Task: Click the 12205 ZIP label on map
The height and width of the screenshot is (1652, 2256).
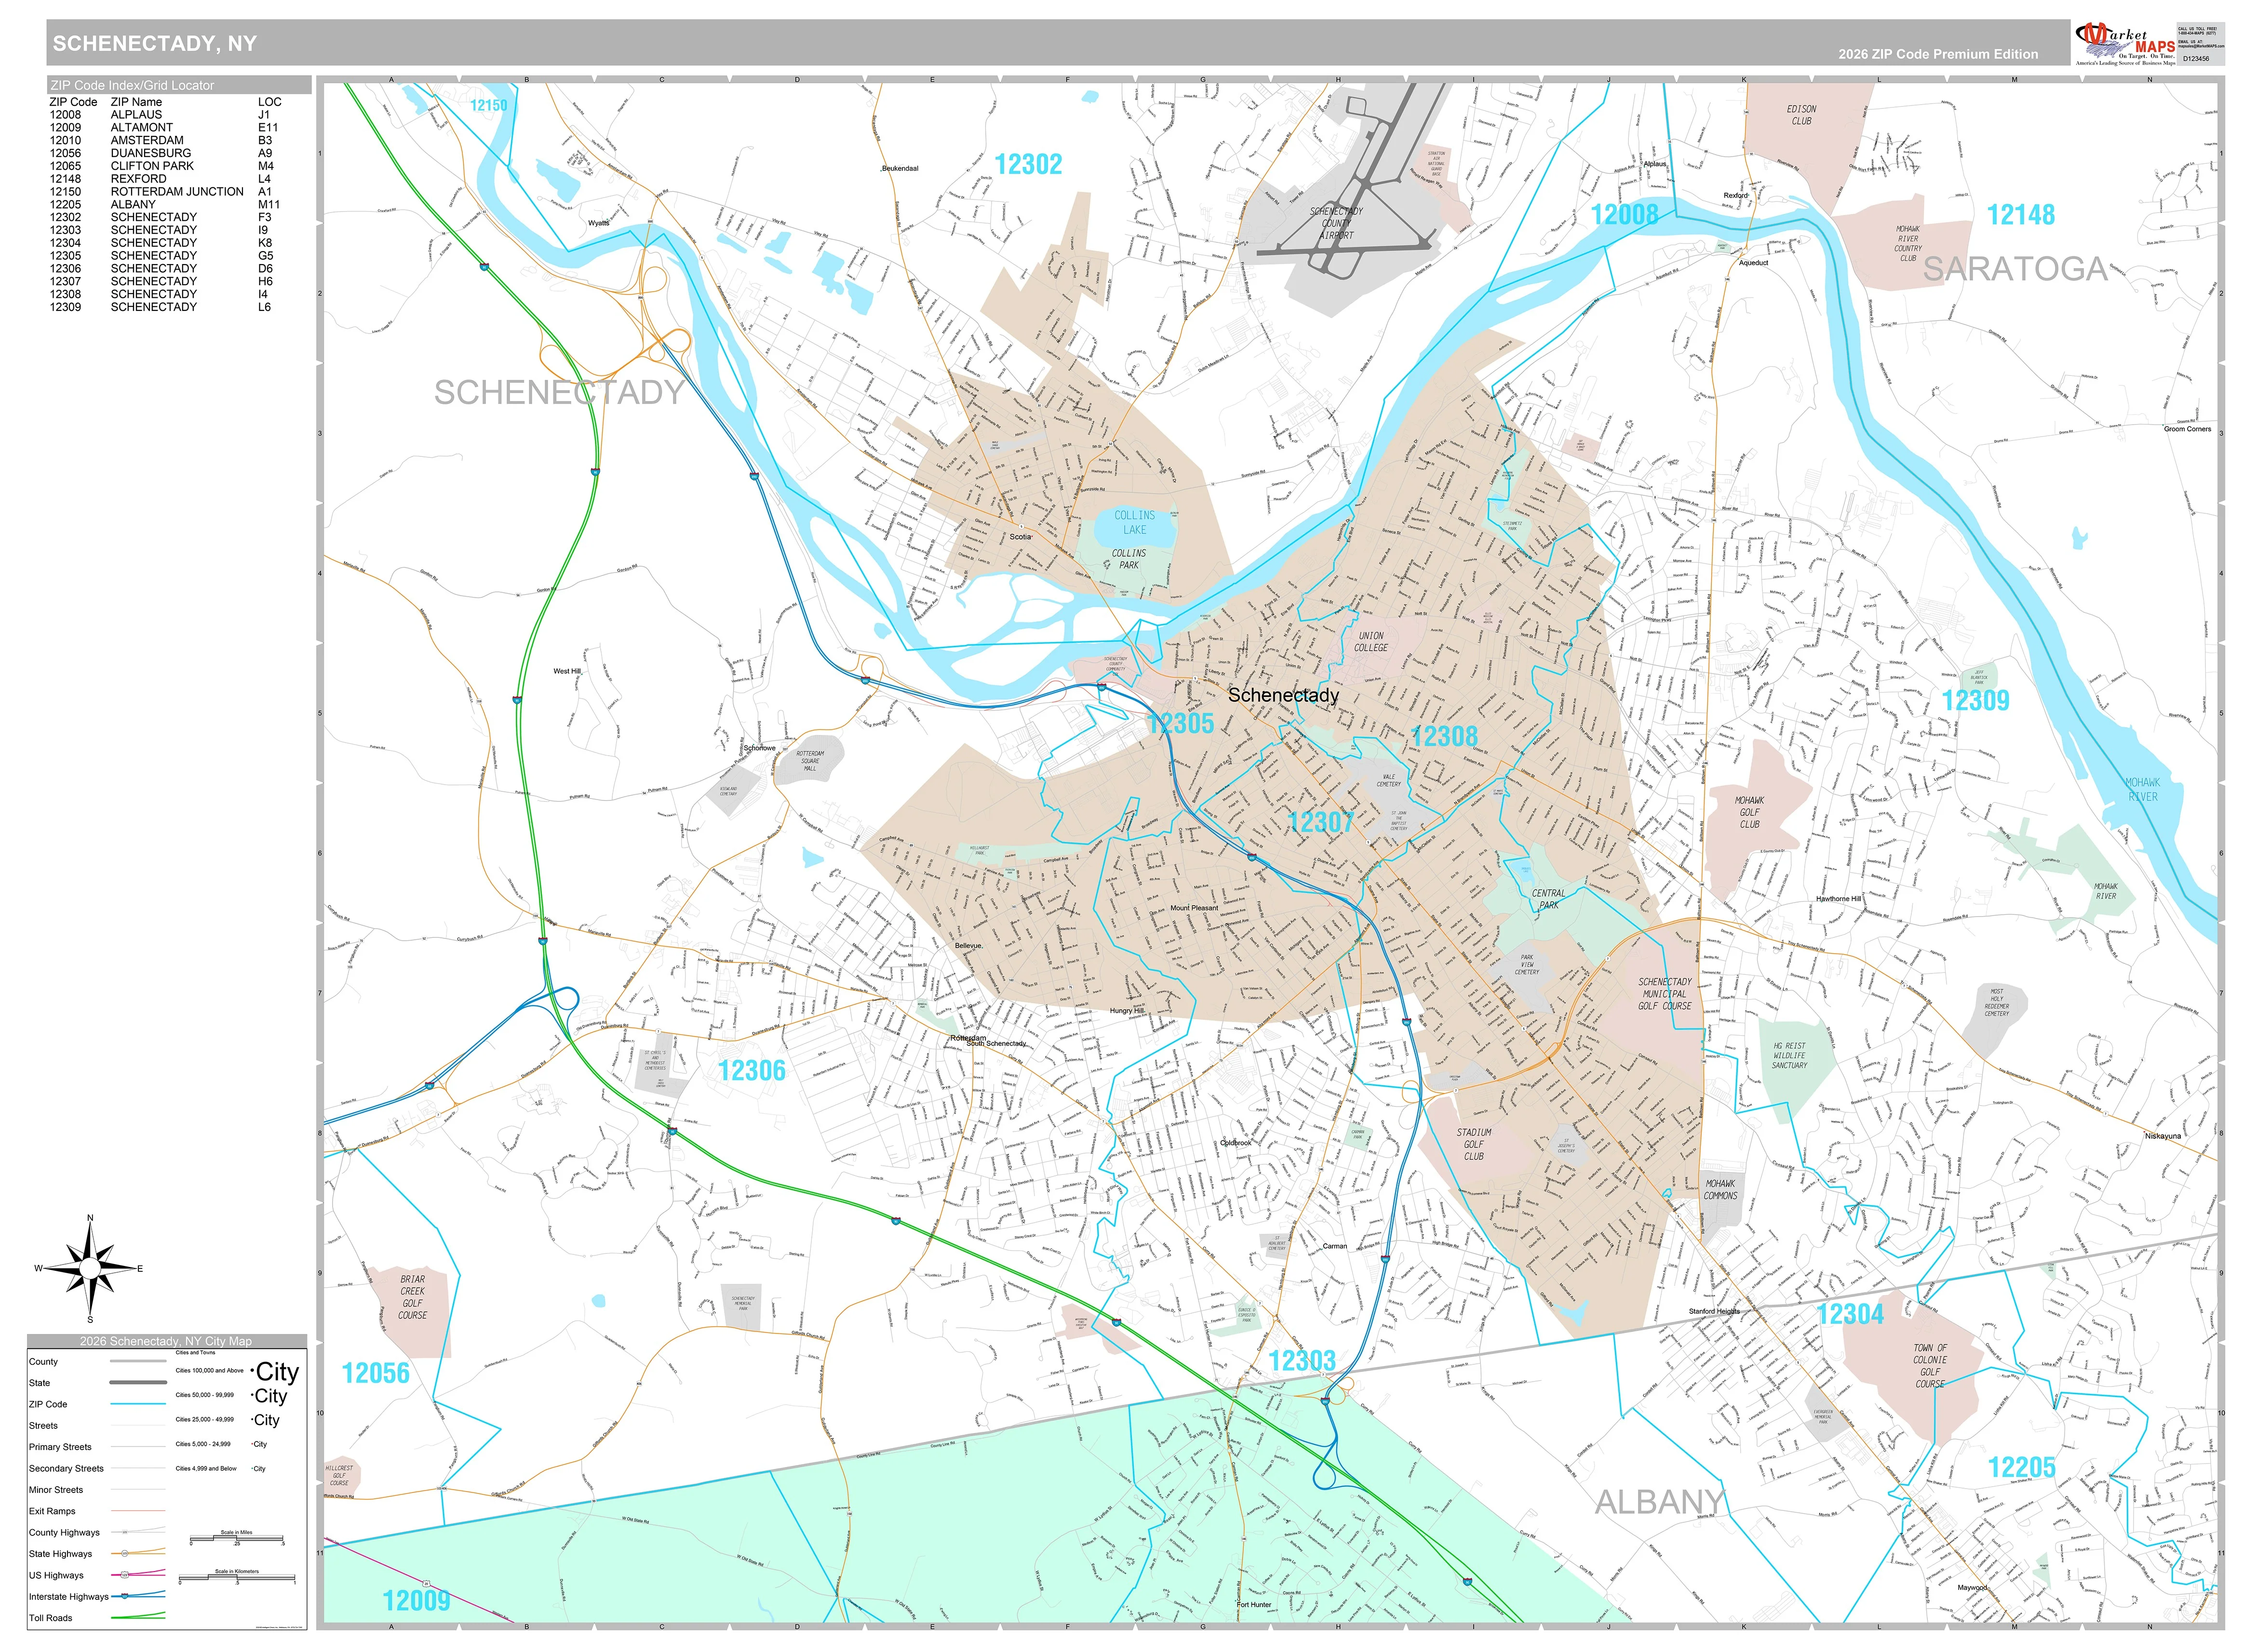Action: 2022,1468
